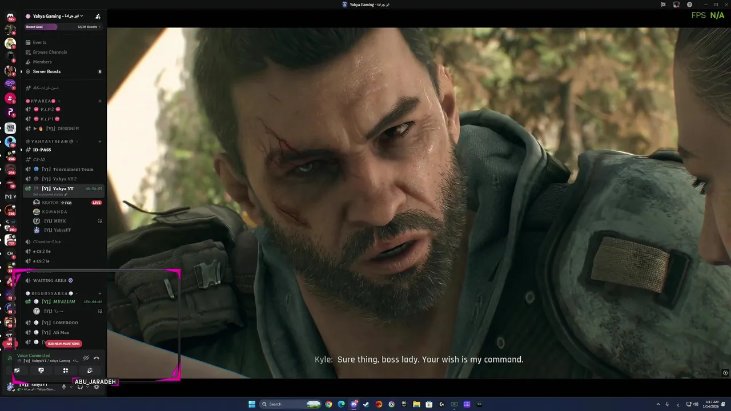Add a channel to VIP AREA category
This screenshot has width=731, height=411.
pyautogui.click(x=100, y=101)
